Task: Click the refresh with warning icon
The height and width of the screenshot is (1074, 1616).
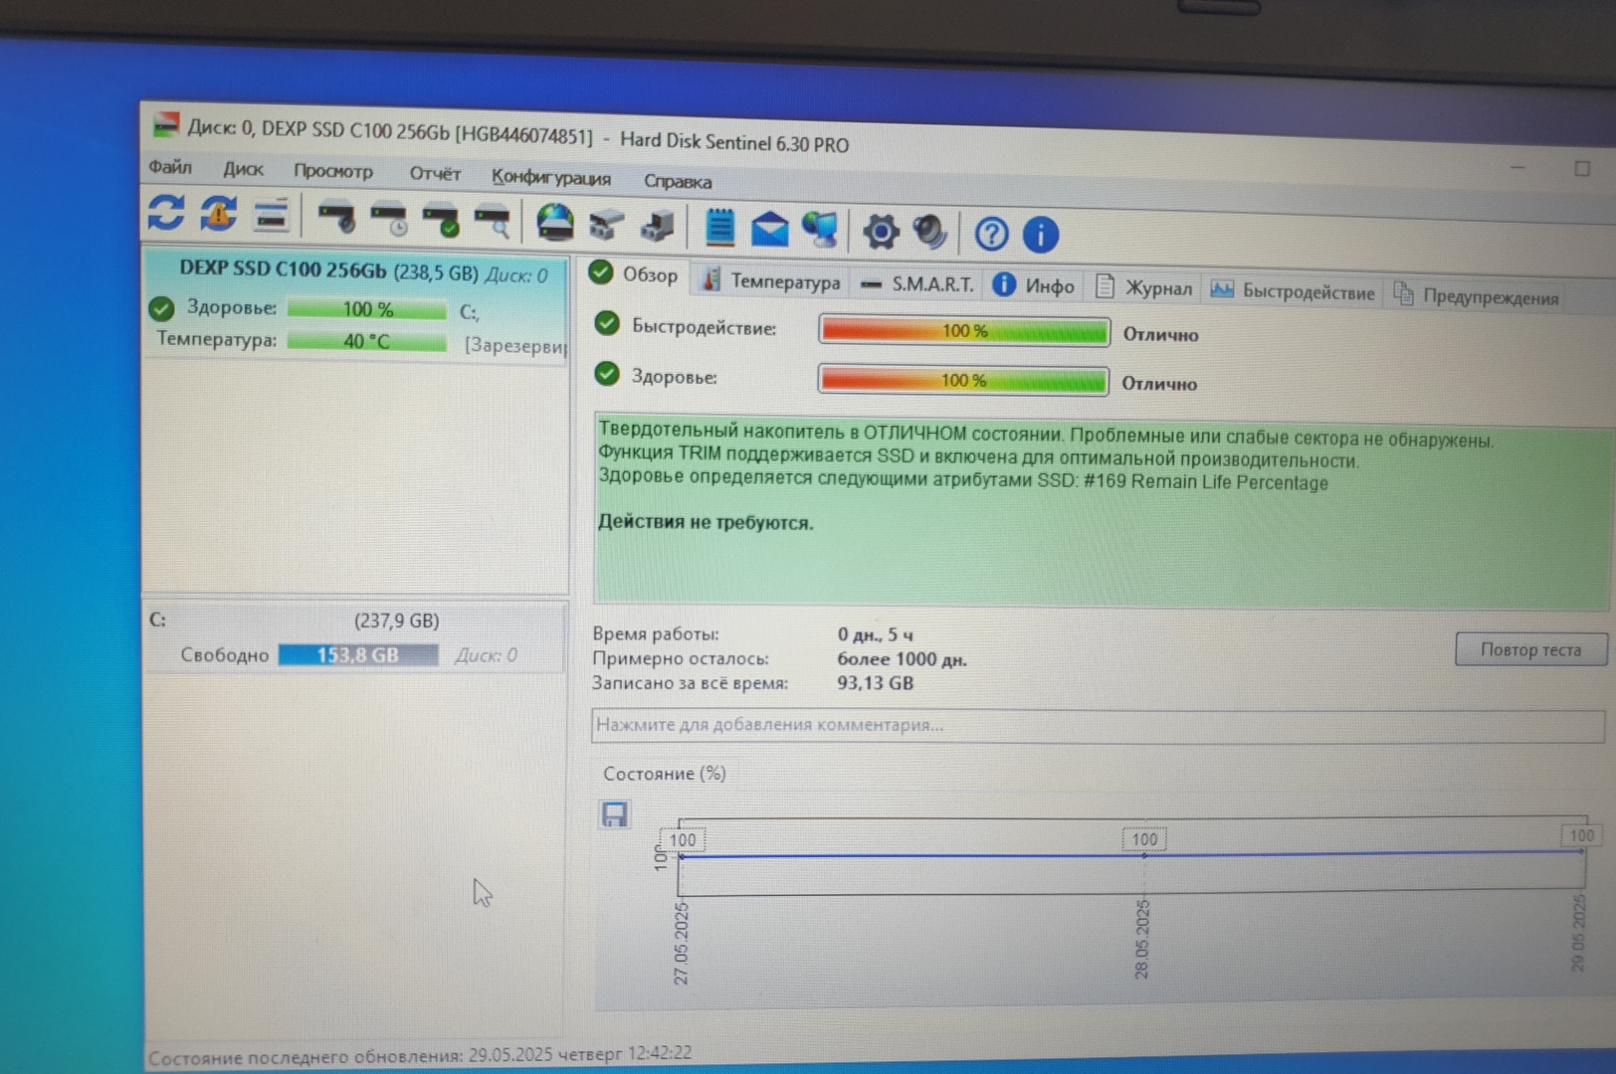Action: tap(218, 213)
